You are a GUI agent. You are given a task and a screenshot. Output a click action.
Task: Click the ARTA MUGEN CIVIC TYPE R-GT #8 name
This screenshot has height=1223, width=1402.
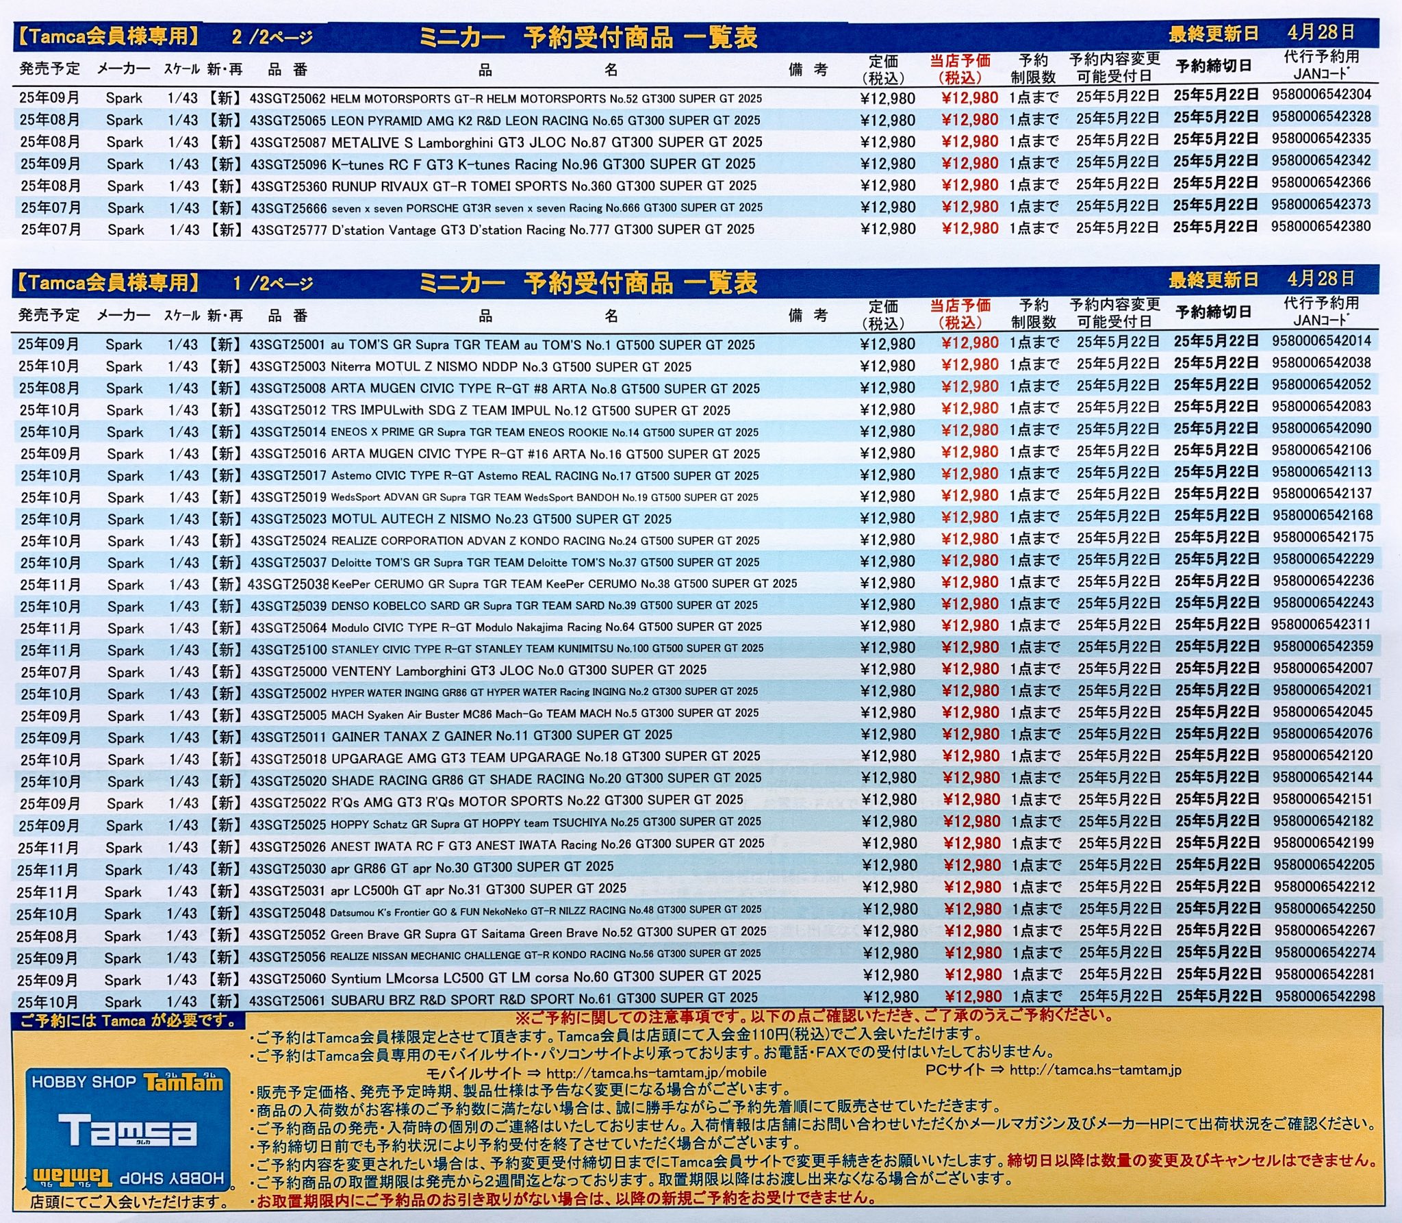[546, 389]
